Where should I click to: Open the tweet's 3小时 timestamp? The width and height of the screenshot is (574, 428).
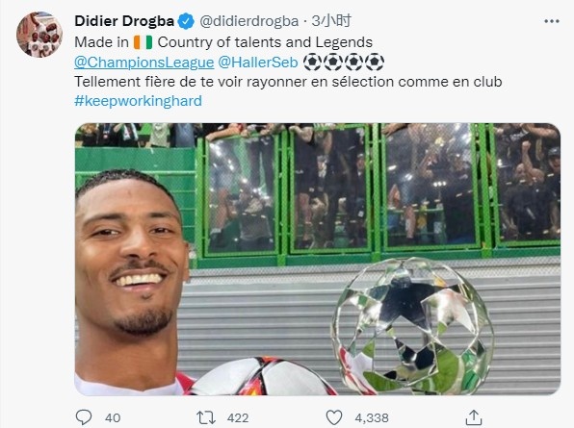point(331,21)
